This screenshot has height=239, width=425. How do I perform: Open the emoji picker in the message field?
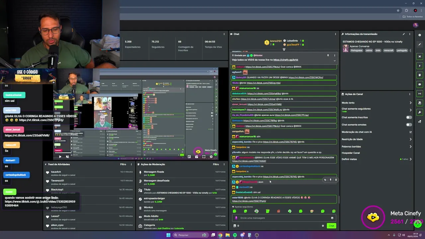[332, 218]
